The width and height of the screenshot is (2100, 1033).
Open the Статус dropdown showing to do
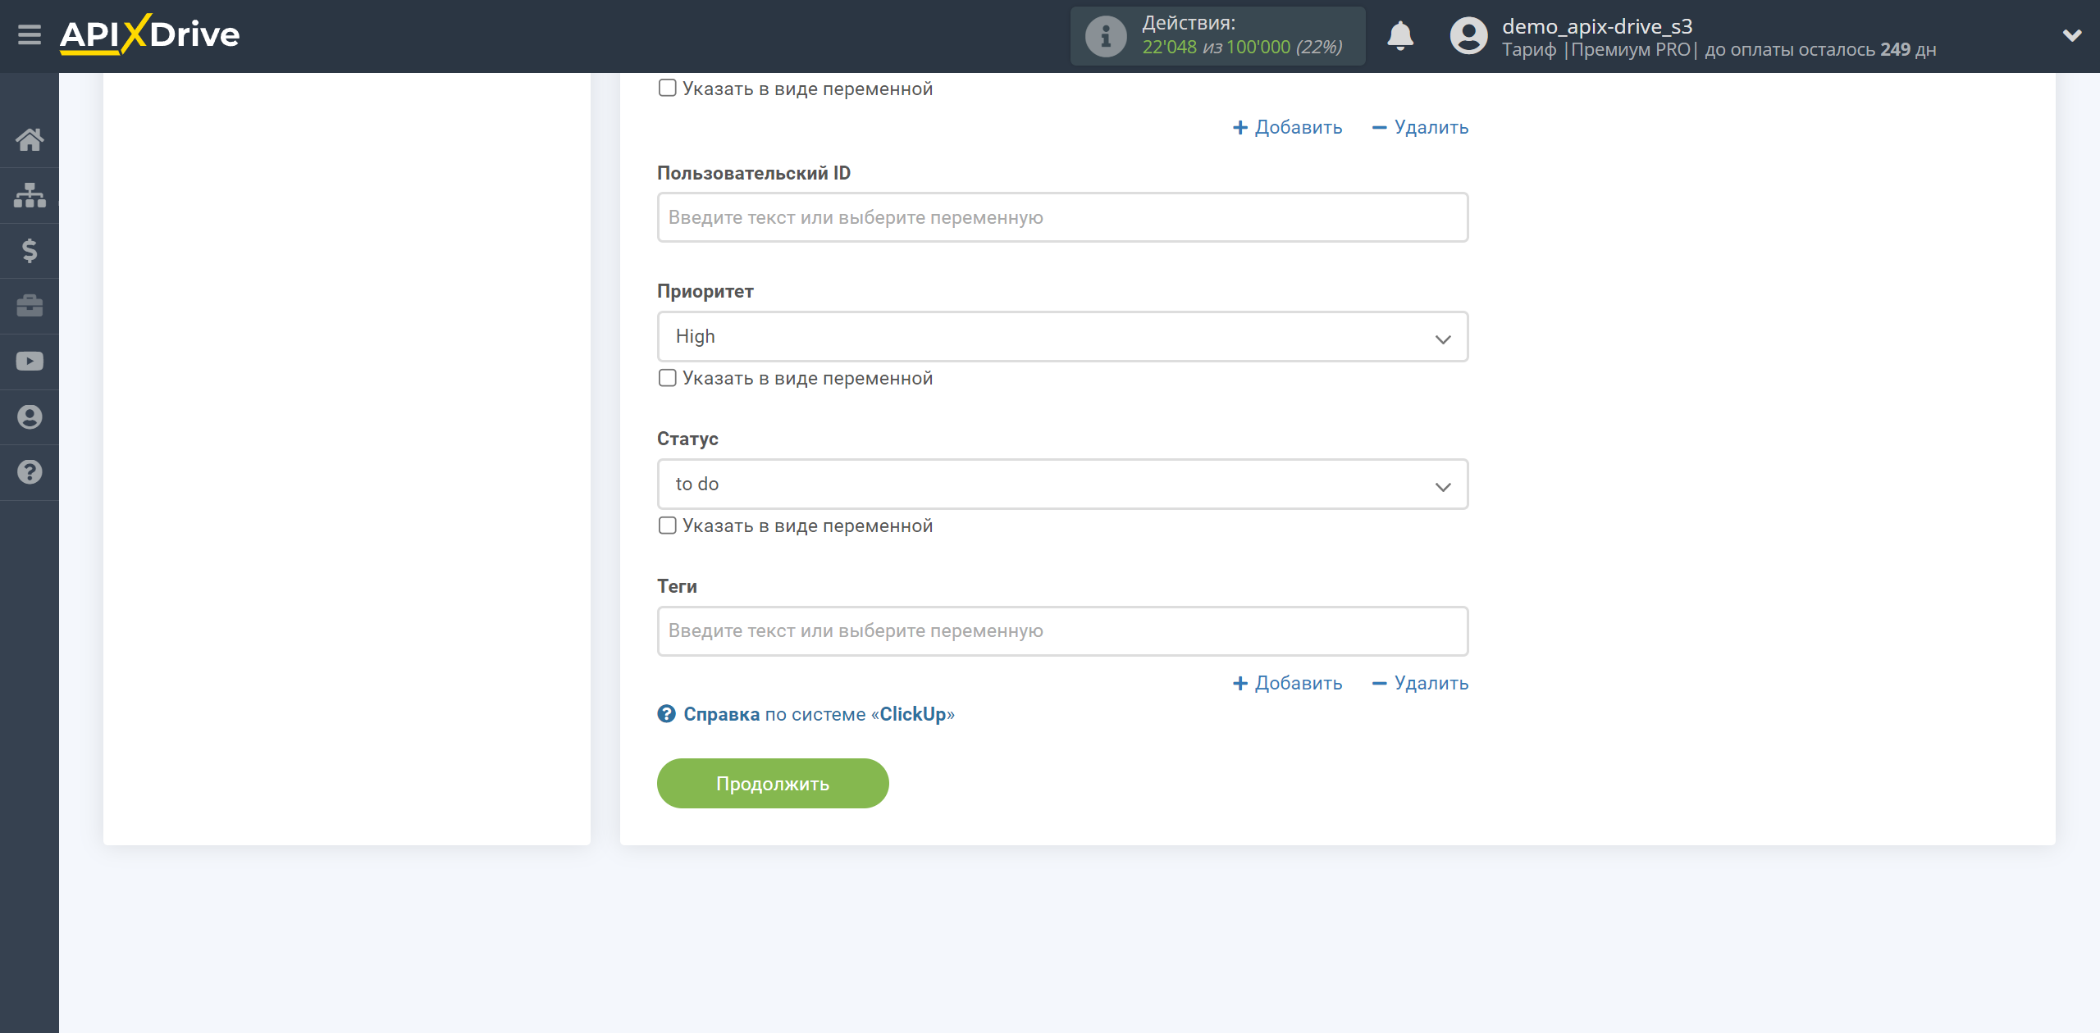click(1062, 485)
